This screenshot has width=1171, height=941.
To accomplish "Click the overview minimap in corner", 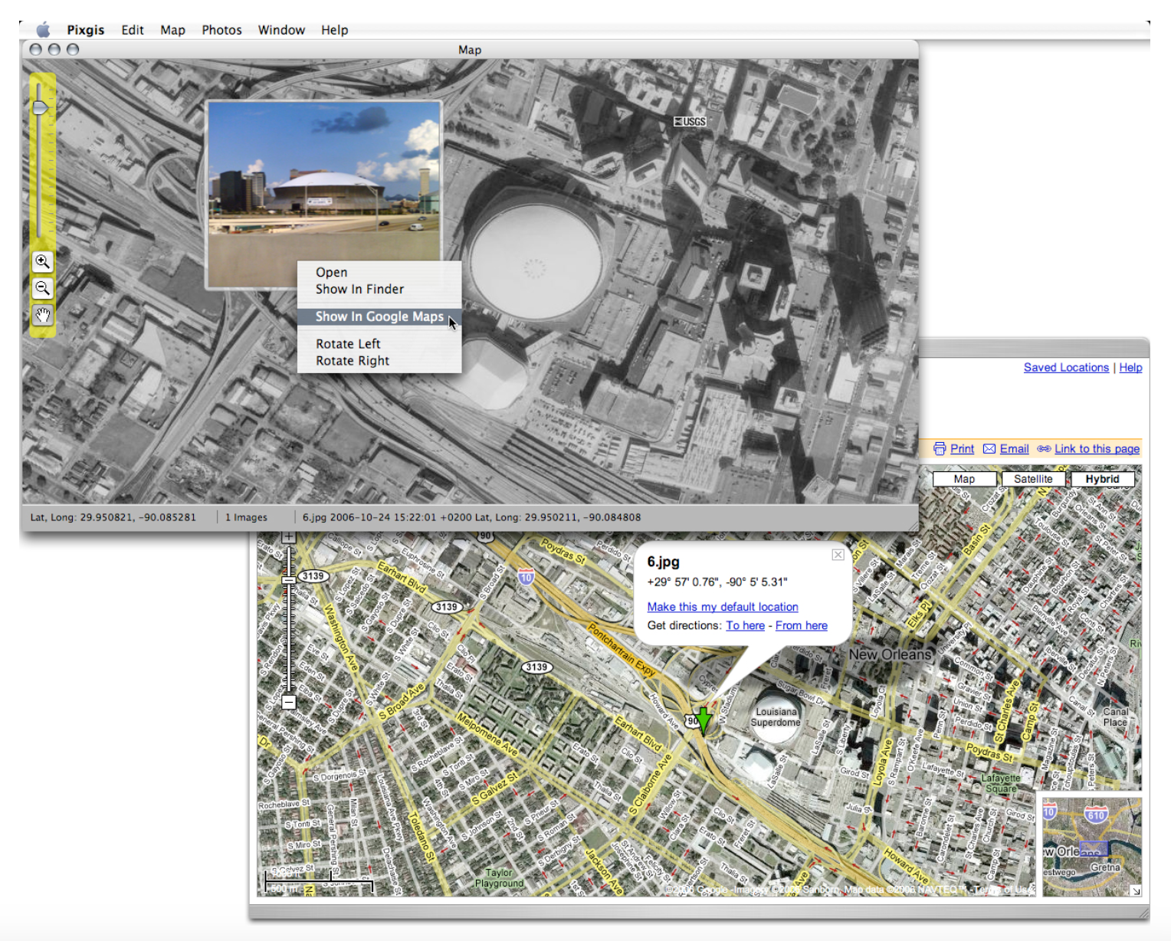I will tap(1091, 846).
